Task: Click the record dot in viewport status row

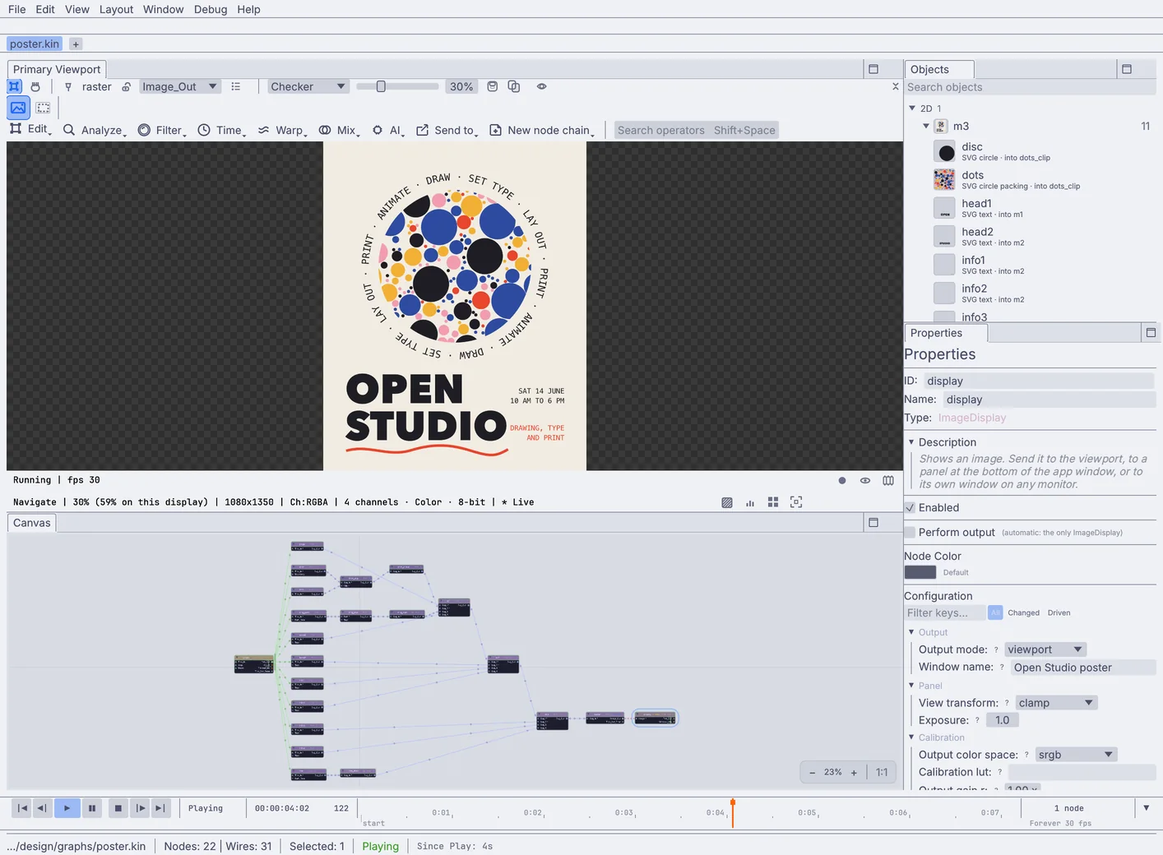Action: click(x=842, y=480)
